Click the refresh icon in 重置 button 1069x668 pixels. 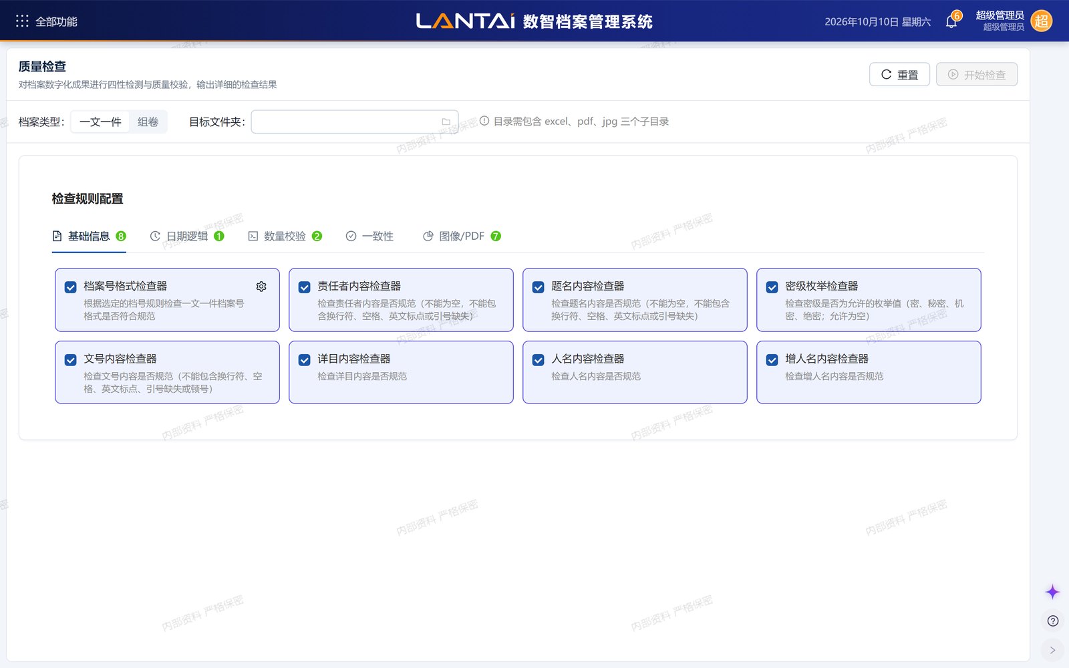(x=886, y=74)
